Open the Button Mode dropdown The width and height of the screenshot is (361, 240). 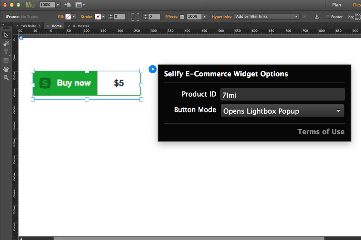[x=282, y=111]
